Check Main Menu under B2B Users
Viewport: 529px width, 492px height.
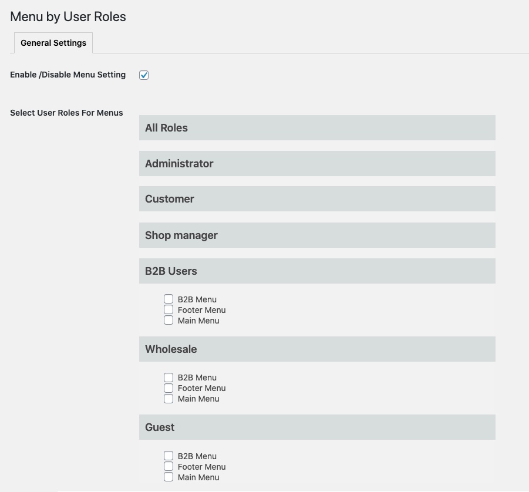pos(169,320)
